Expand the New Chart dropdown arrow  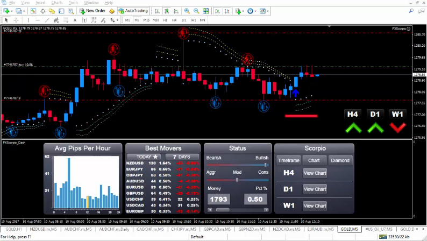point(12,11)
